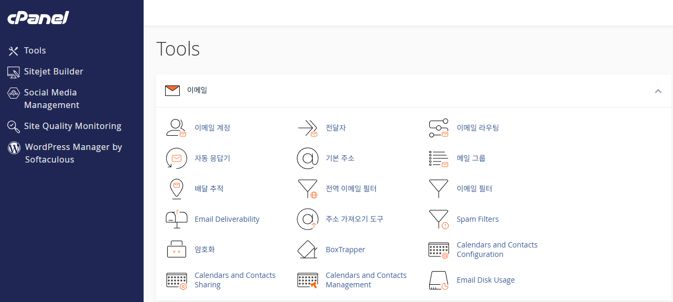The image size is (673, 302).
Task: Click the Spam Filters funnel icon
Action: [439, 219]
